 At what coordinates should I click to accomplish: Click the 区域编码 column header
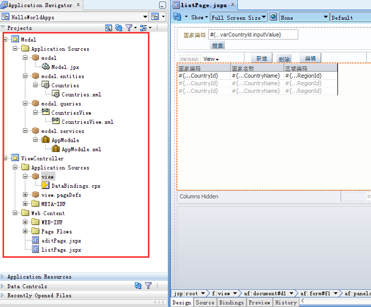[311, 69]
